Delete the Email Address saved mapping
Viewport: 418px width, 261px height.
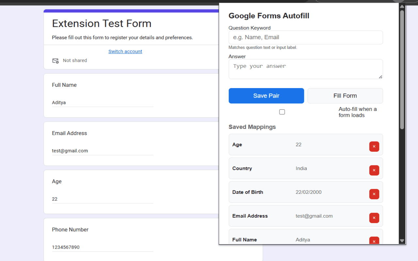[x=374, y=218]
